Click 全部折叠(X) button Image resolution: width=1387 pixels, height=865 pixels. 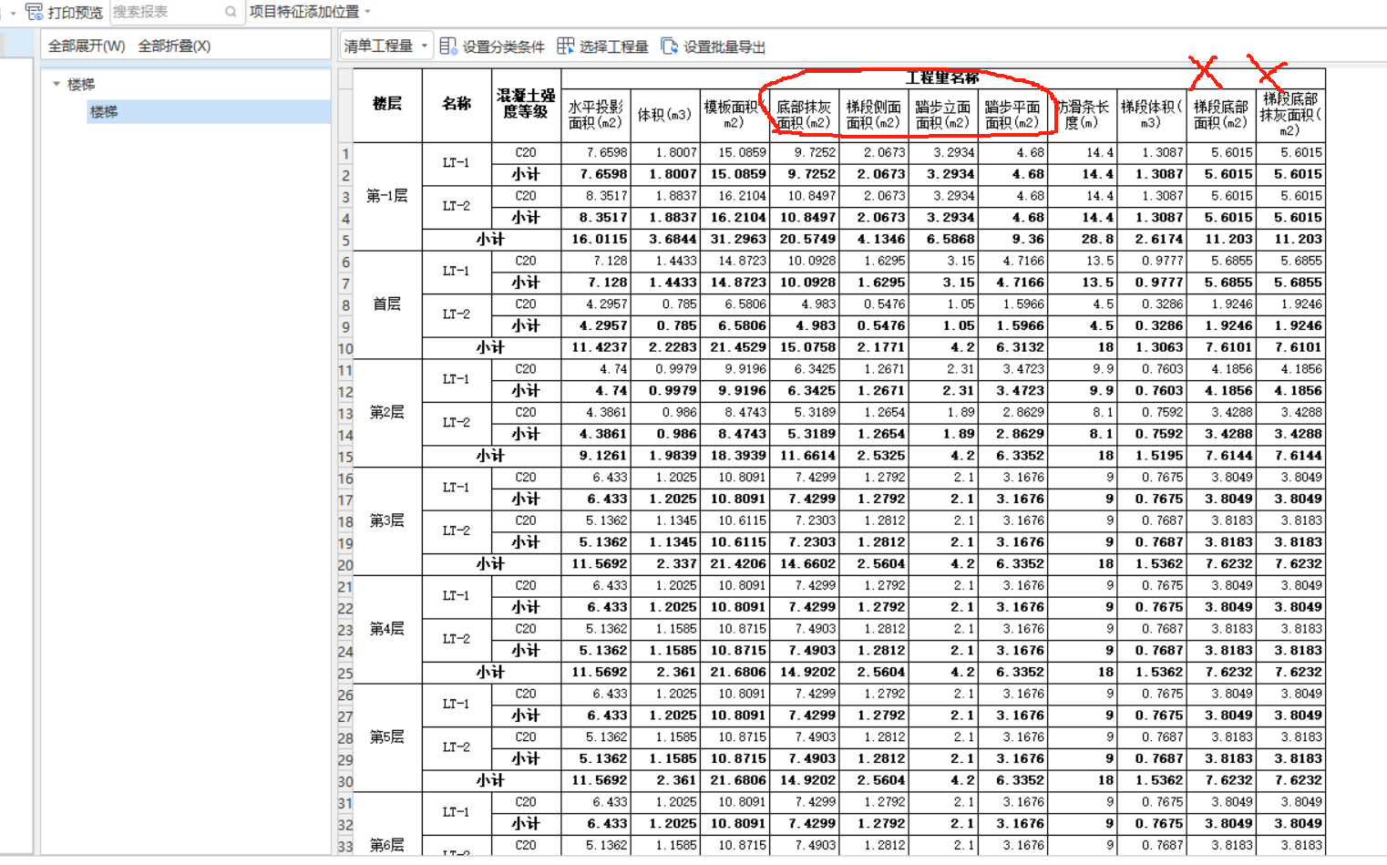[174, 46]
